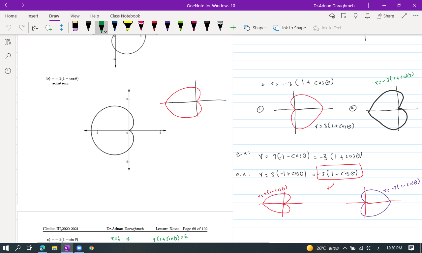This screenshot has width=422, height=253.
Task: Open the View tab
Action: click(75, 16)
